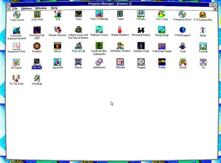
Task: Click the Fuji Golf icon
Action: [x=203, y=46]
